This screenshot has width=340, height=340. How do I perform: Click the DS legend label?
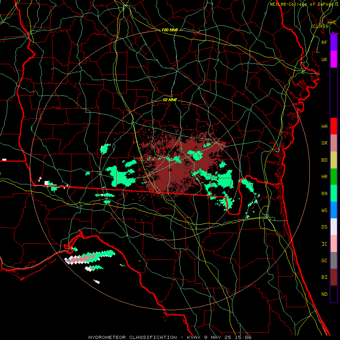(324, 227)
